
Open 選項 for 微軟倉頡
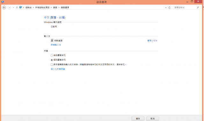[x=149, y=41]
